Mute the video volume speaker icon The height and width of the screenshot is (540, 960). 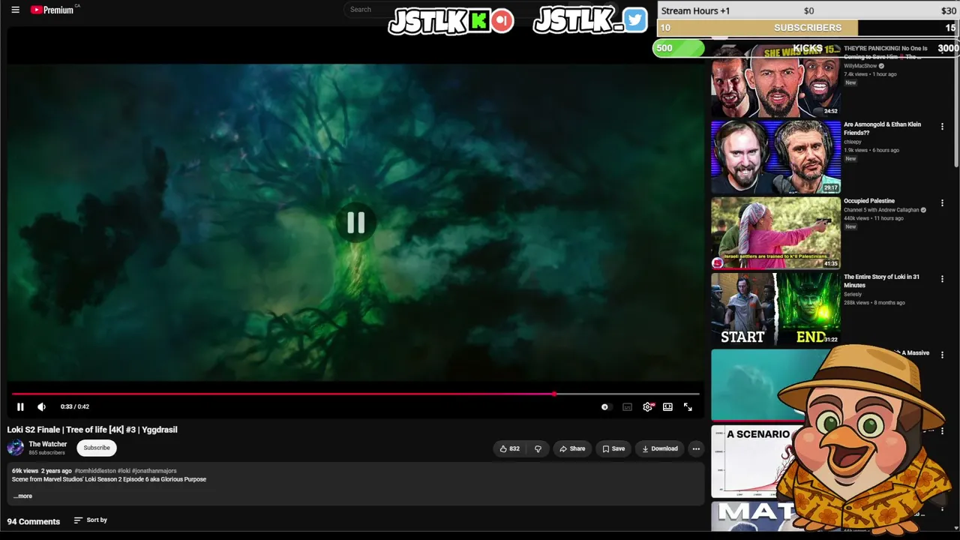[x=41, y=406]
